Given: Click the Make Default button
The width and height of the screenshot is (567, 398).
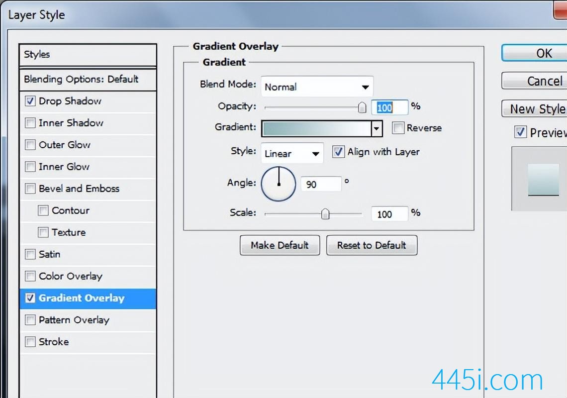Looking at the screenshot, I should tap(280, 245).
